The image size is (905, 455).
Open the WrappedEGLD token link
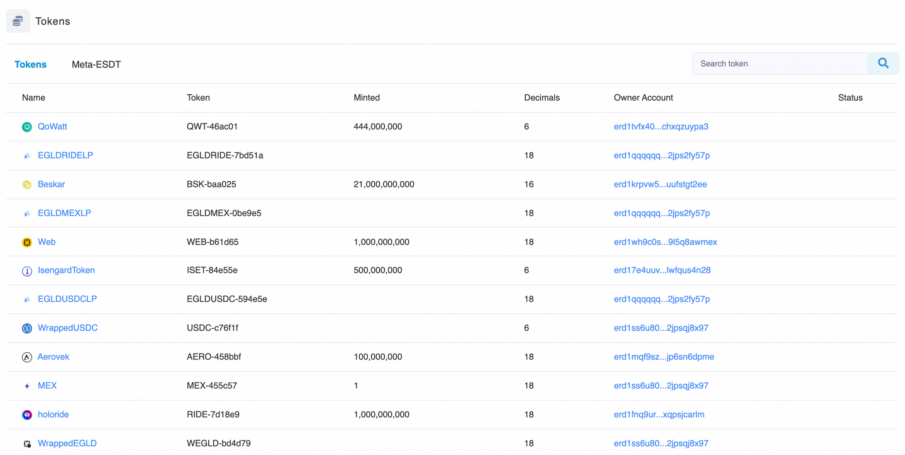[67, 443]
